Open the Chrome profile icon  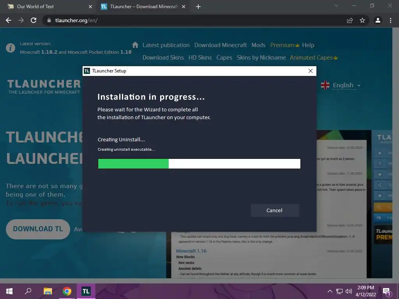378,20
